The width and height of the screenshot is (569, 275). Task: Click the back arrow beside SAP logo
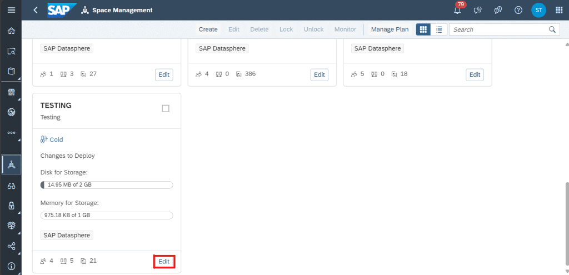click(36, 10)
